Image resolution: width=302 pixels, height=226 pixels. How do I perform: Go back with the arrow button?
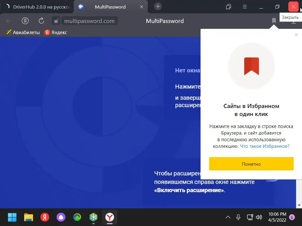9,21
